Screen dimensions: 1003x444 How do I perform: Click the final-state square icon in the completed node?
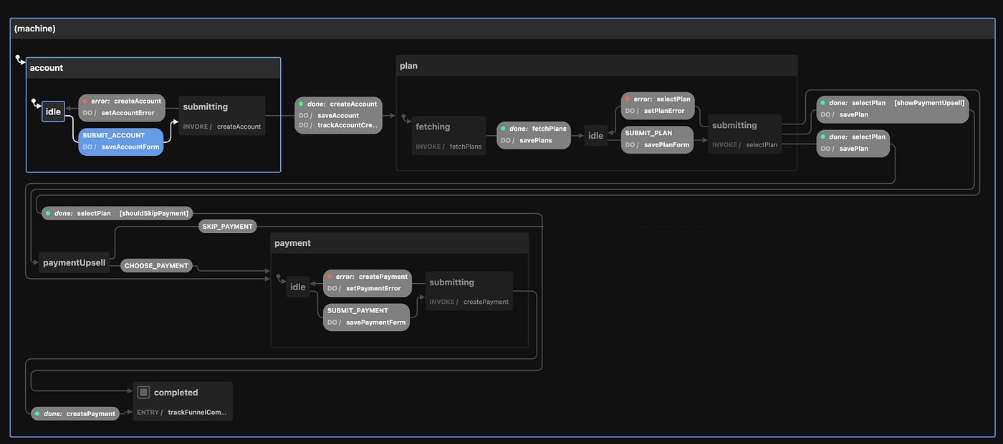coord(143,392)
